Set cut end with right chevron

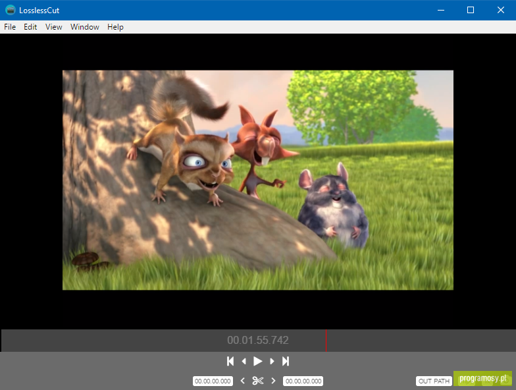tap(274, 381)
